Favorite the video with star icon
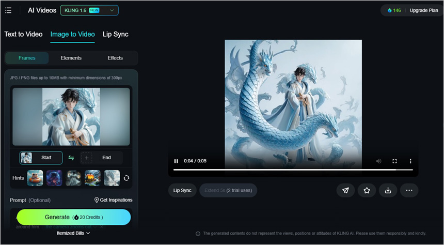 367,190
